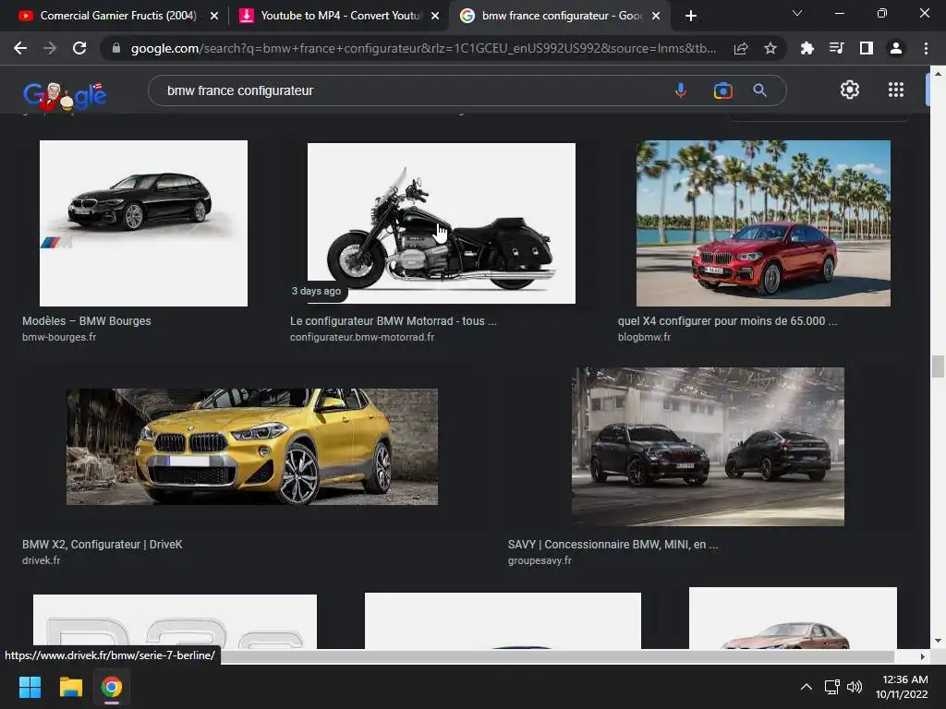
Task: Click the vertical scrollbar thumb
Action: [937, 367]
